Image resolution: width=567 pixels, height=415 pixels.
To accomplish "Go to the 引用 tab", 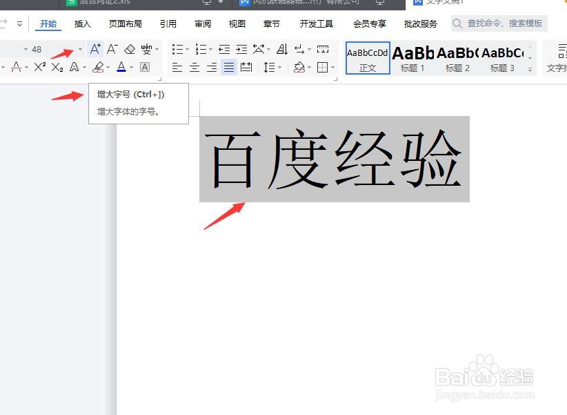I will (x=168, y=24).
